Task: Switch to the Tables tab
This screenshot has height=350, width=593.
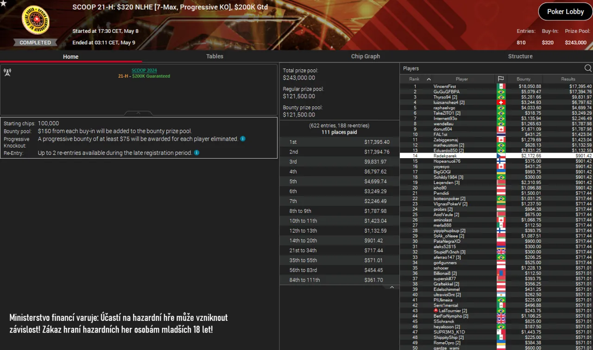Action: 214,56
